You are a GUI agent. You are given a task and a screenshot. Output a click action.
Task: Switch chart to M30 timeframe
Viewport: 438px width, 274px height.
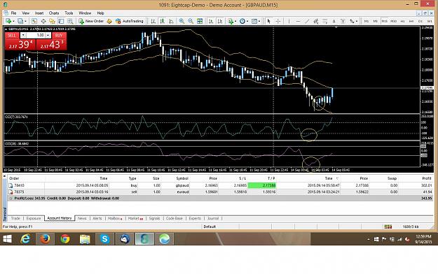click(394, 21)
